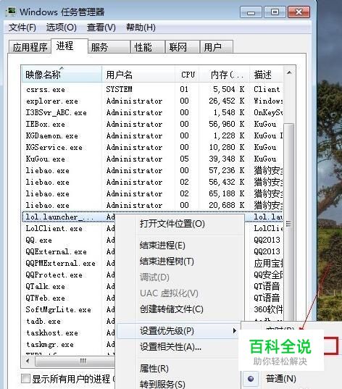Sort by the 用户名 column header
Image resolution: width=342 pixels, height=389 pixels.
pyautogui.click(x=138, y=75)
